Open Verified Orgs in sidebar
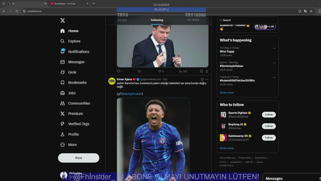Image resolution: width=321 pixels, height=181 pixels. pos(75,124)
